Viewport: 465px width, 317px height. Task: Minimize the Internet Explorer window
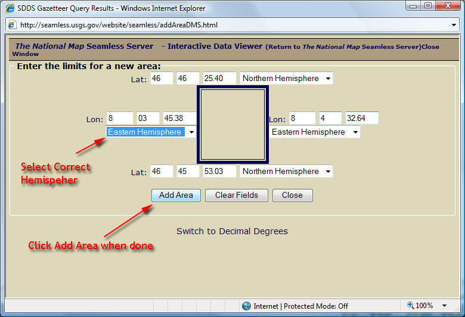413,5
